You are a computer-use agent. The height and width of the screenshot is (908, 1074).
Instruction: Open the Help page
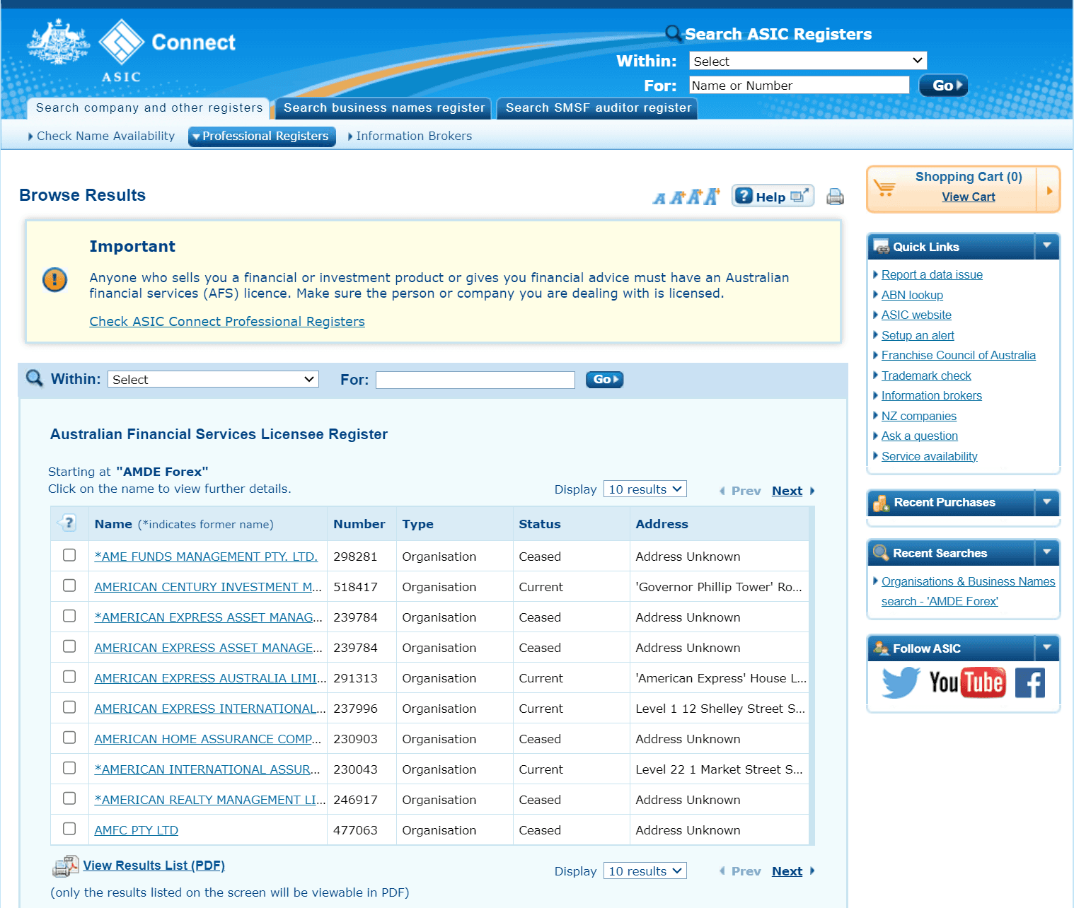pos(773,196)
